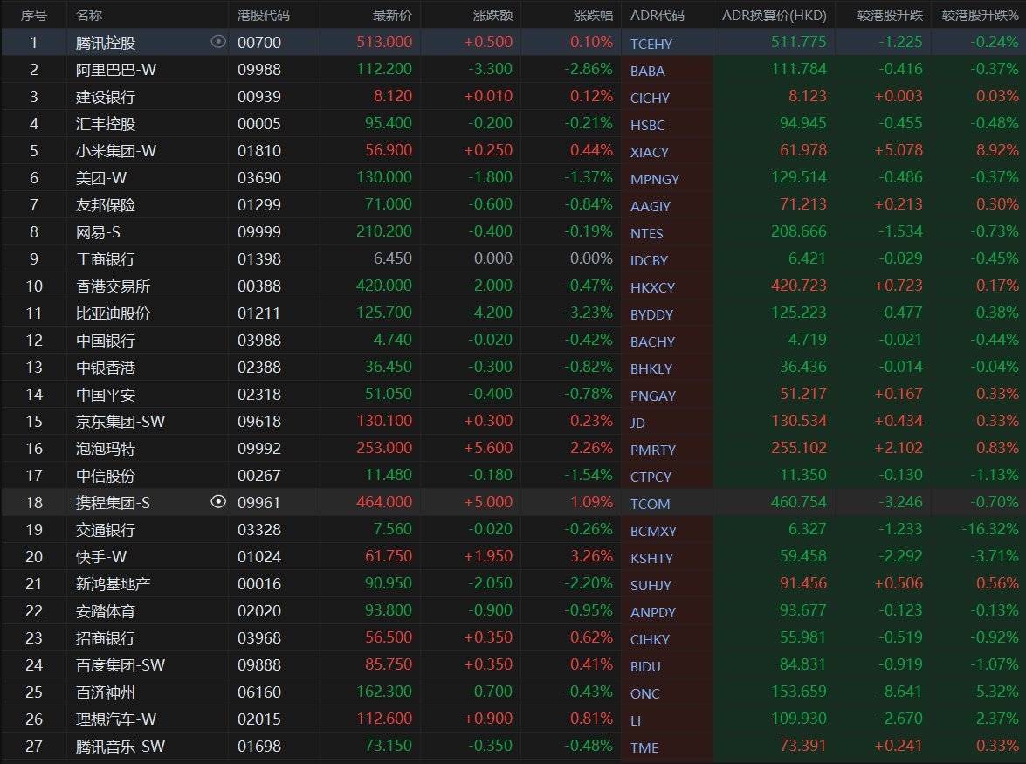Select the 腾讯控股 stock name
This screenshot has width=1026, height=764.
pyautogui.click(x=106, y=43)
